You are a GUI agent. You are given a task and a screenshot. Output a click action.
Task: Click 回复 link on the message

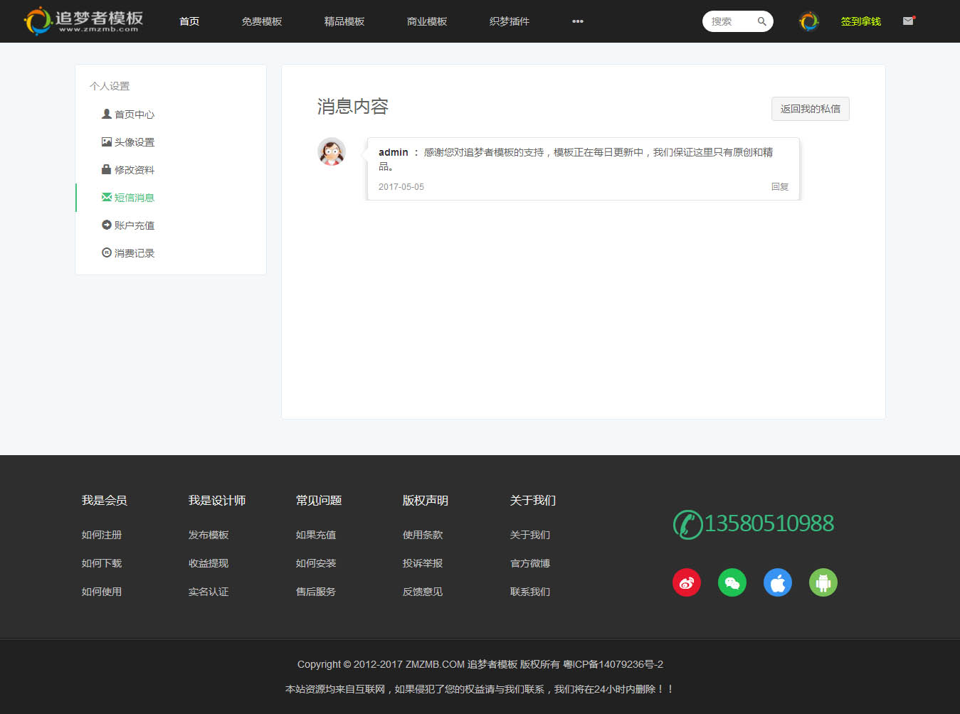coord(780,187)
